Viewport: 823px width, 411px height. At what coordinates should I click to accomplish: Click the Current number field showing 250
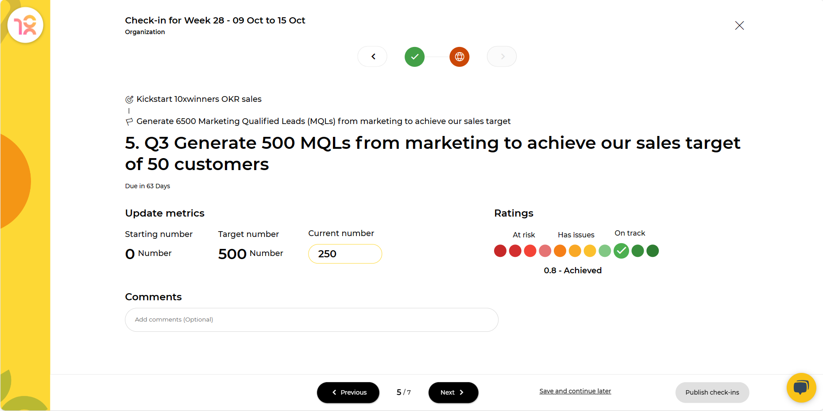[x=345, y=254]
